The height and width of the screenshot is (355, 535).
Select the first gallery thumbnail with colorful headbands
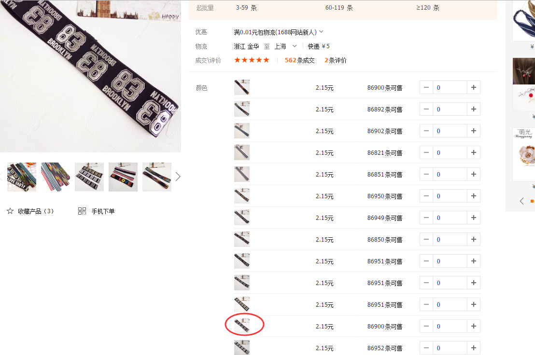coord(22,177)
